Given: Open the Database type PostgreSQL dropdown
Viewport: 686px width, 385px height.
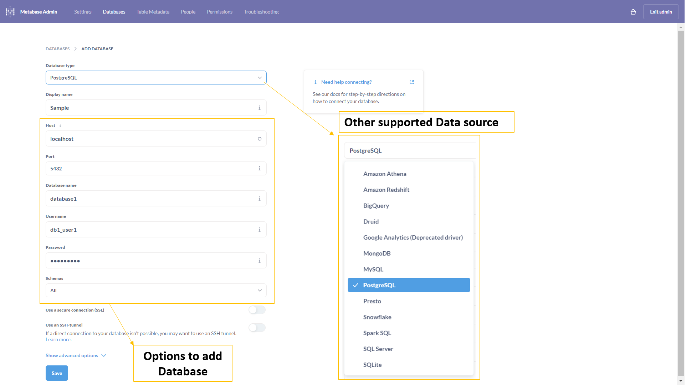Looking at the screenshot, I should [155, 77].
